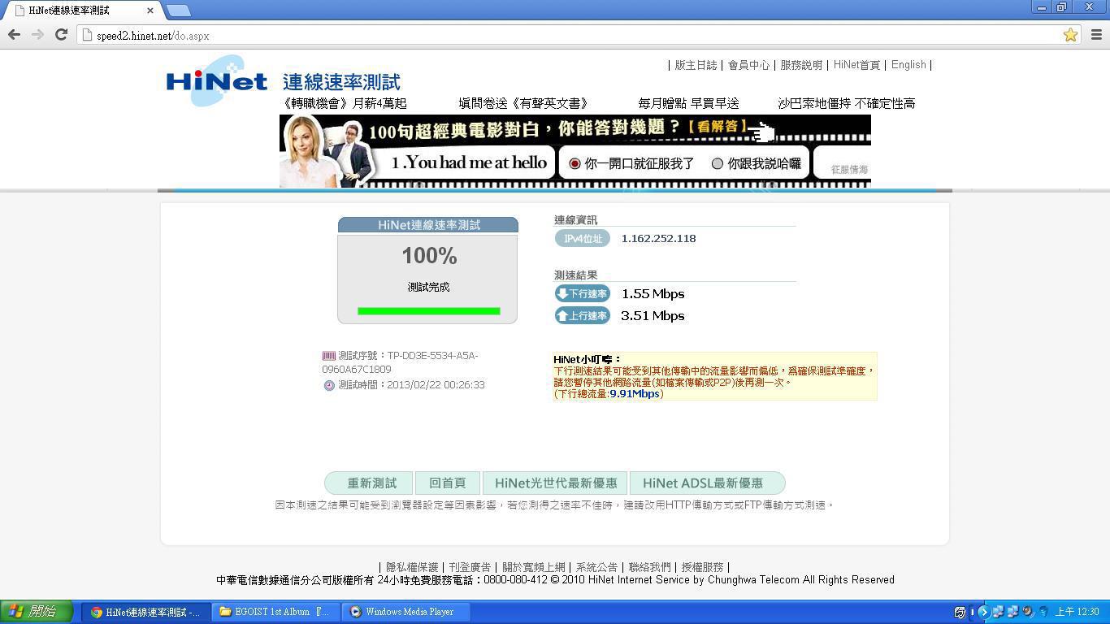Image resolution: width=1110 pixels, height=624 pixels.
Task: Click the download arrow 下行速率 badge
Action: pyautogui.click(x=583, y=293)
